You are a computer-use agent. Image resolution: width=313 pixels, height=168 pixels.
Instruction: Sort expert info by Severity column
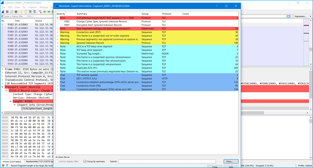pos(66,14)
